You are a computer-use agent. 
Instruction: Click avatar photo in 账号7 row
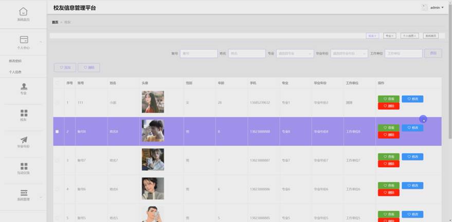(x=153, y=159)
